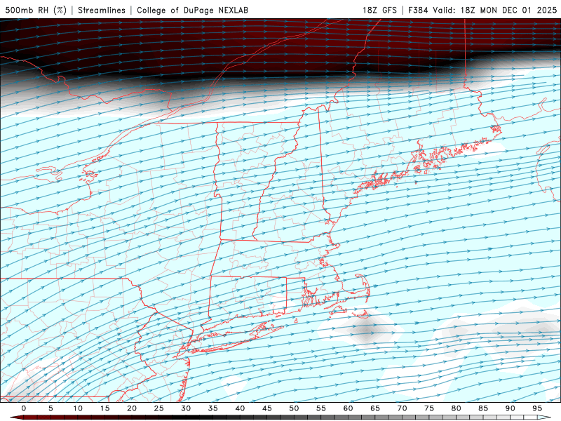Click the "80" colorbar tick label
The height and width of the screenshot is (421, 561).
point(457,408)
